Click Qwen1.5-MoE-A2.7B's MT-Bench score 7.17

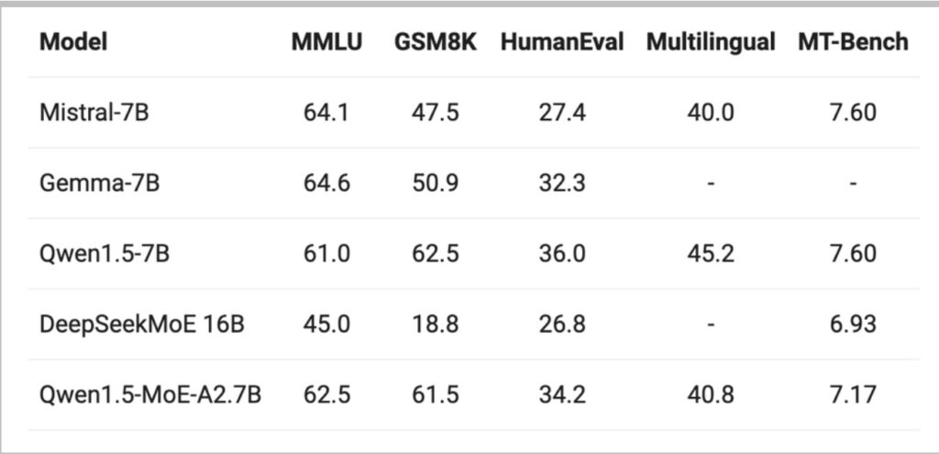tap(853, 395)
